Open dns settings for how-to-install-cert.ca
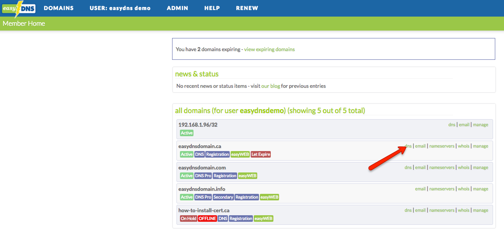 408,210
